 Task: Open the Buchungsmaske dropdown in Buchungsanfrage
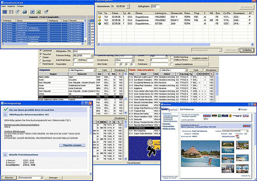31,177
